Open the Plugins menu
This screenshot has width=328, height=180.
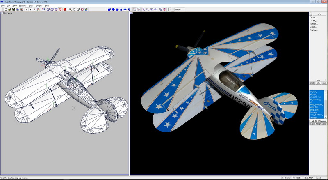point(39,5)
